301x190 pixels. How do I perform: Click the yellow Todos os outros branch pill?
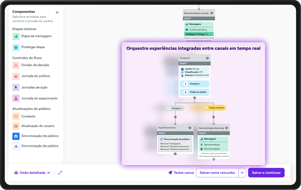click(x=214, y=108)
